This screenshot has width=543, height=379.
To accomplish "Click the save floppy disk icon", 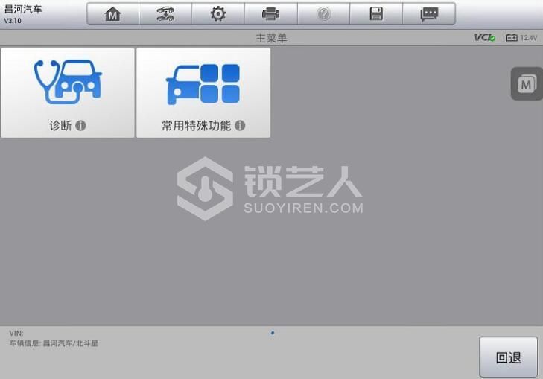I will (376, 14).
